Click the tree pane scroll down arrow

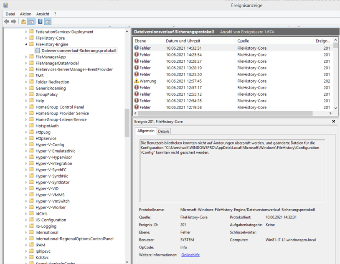click(x=127, y=261)
